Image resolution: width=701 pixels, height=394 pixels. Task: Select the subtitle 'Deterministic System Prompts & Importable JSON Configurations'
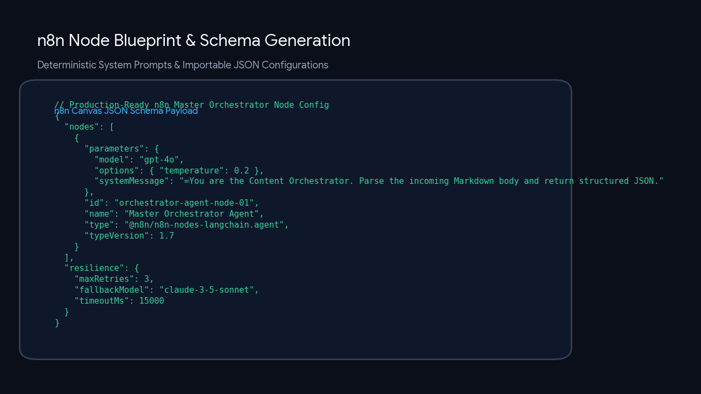tap(183, 65)
